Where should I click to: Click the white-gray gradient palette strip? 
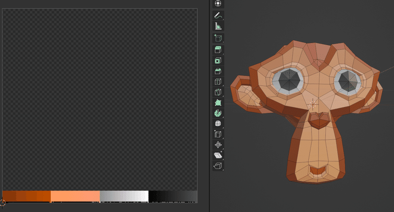click(x=124, y=196)
